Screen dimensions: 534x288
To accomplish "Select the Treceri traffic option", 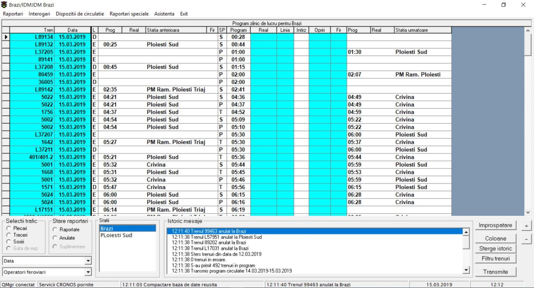I will (x=9, y=235).
